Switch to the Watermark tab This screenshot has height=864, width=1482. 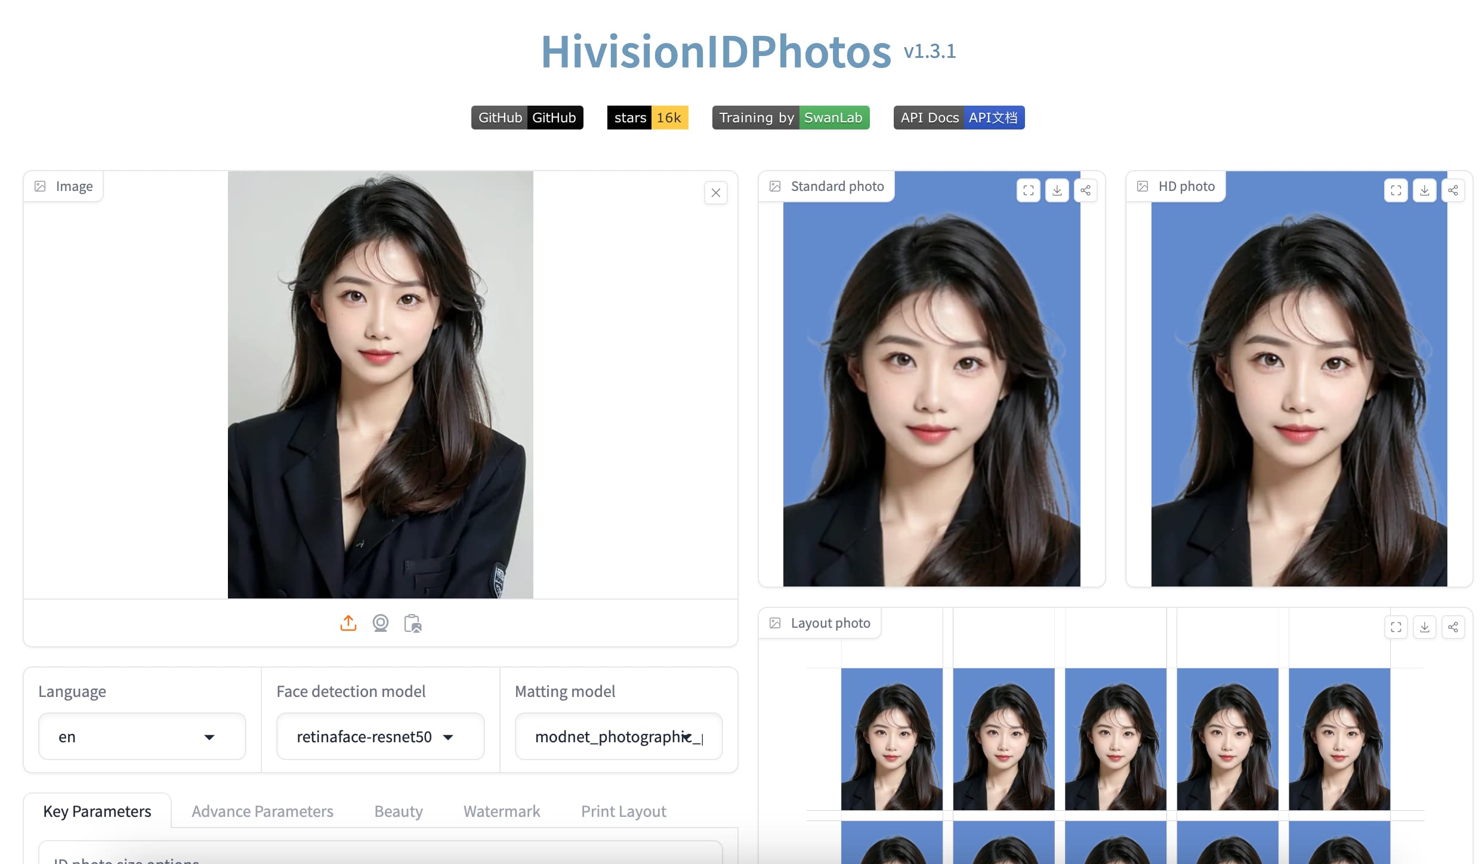pos(502,811)
